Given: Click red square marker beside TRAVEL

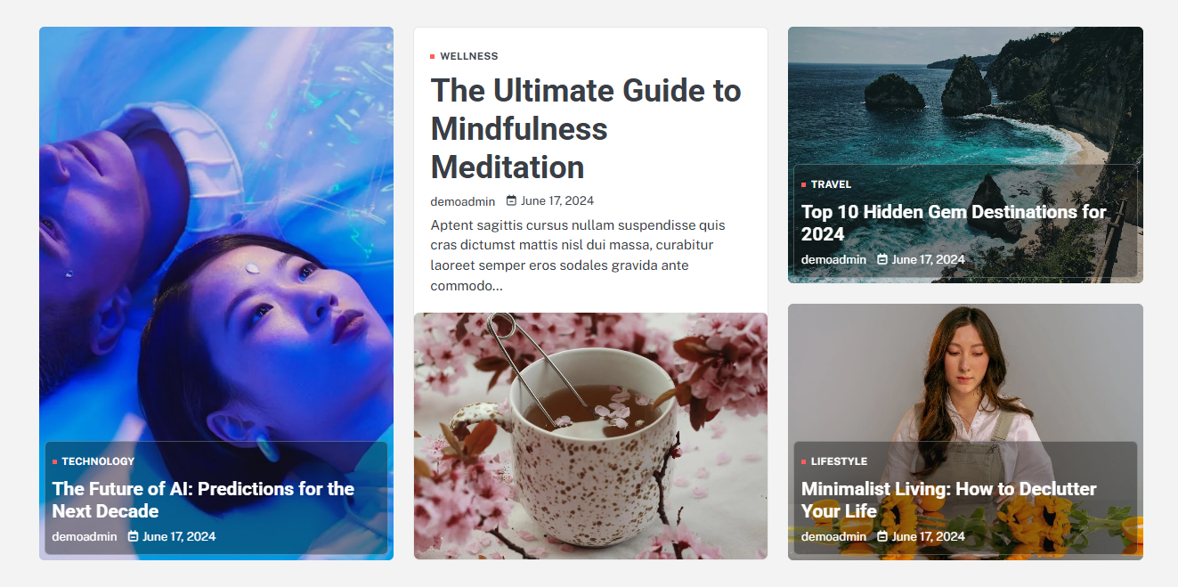Looking at the screenshot, I should click(x=803, y=184).
